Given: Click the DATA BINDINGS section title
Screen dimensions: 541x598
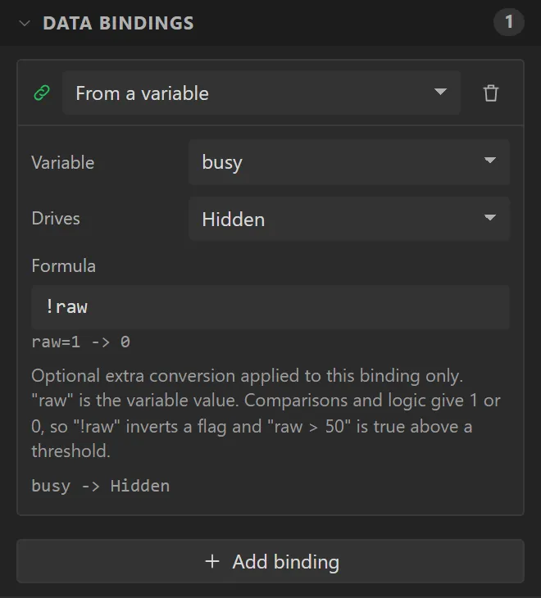Looking at the screenshot, I should coord(118,23).
